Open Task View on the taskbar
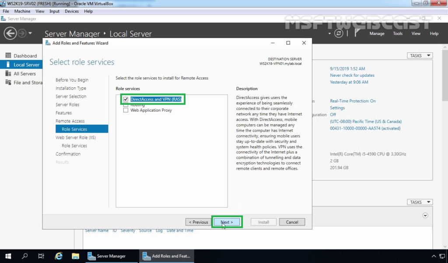 (41, 256)
